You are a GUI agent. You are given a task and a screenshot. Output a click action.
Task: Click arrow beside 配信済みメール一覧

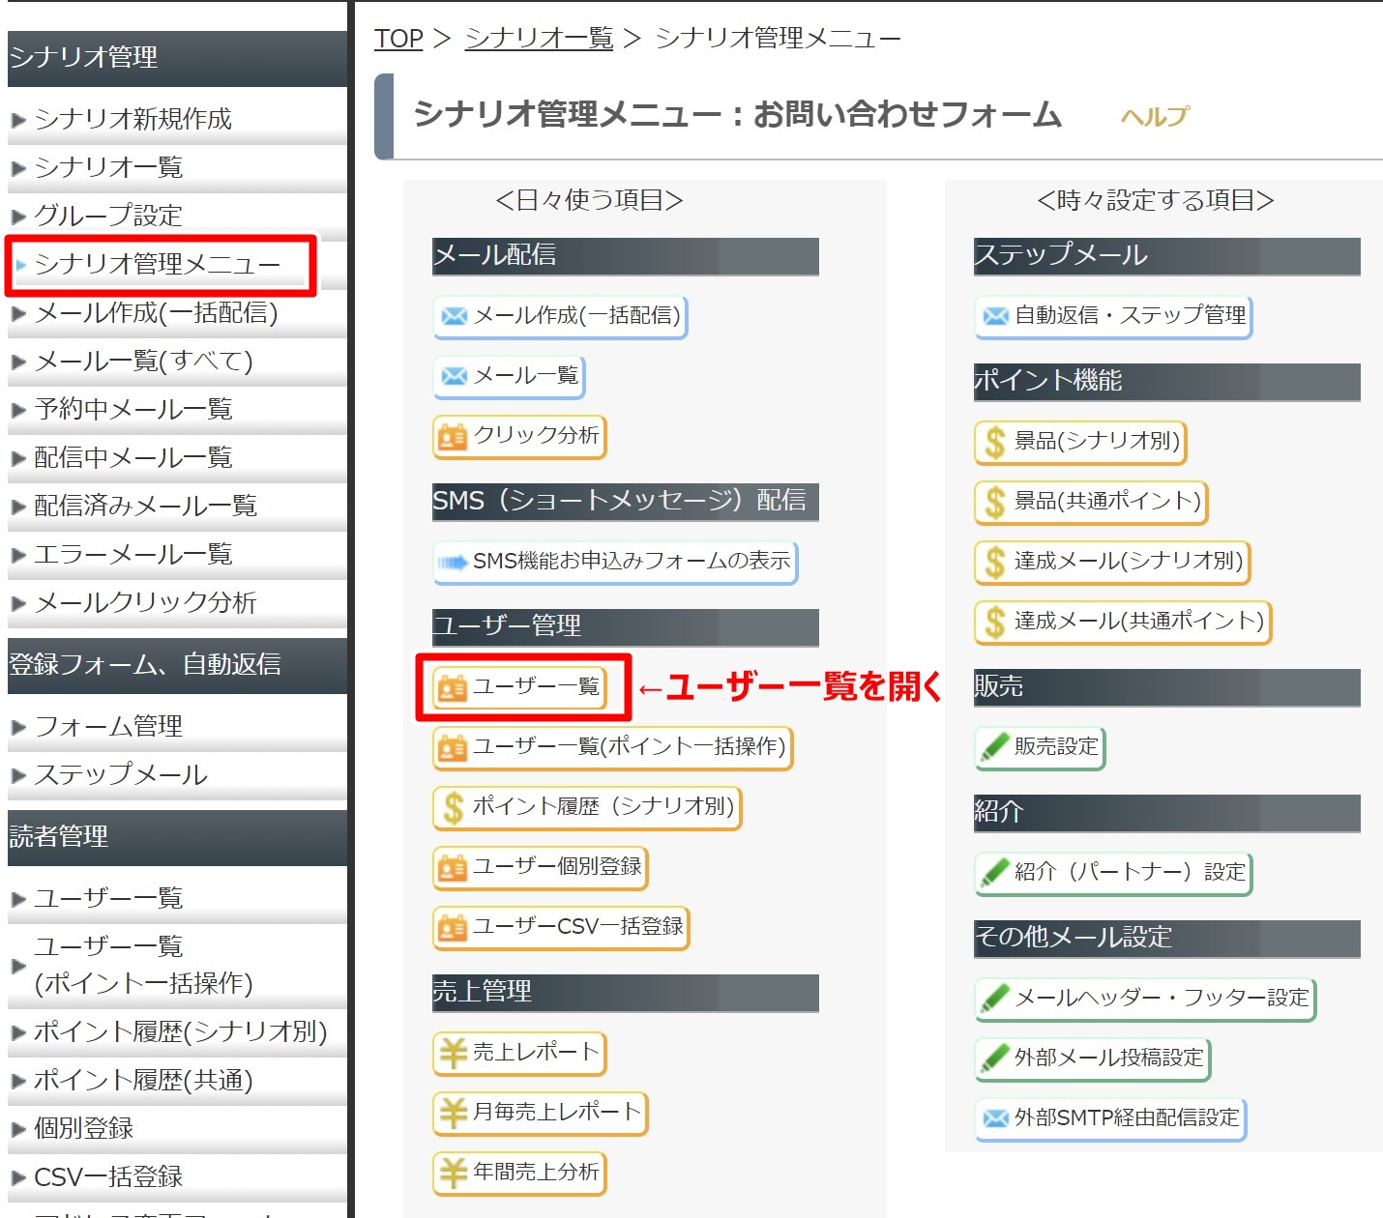coord(18,507)
